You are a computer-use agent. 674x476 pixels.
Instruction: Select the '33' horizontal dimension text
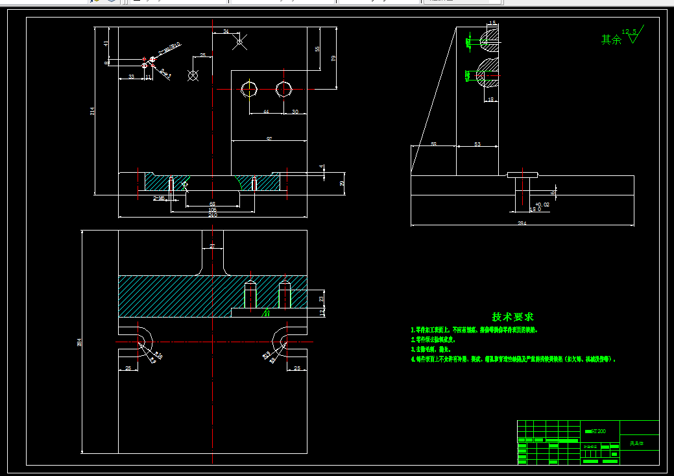click(132, 77)
